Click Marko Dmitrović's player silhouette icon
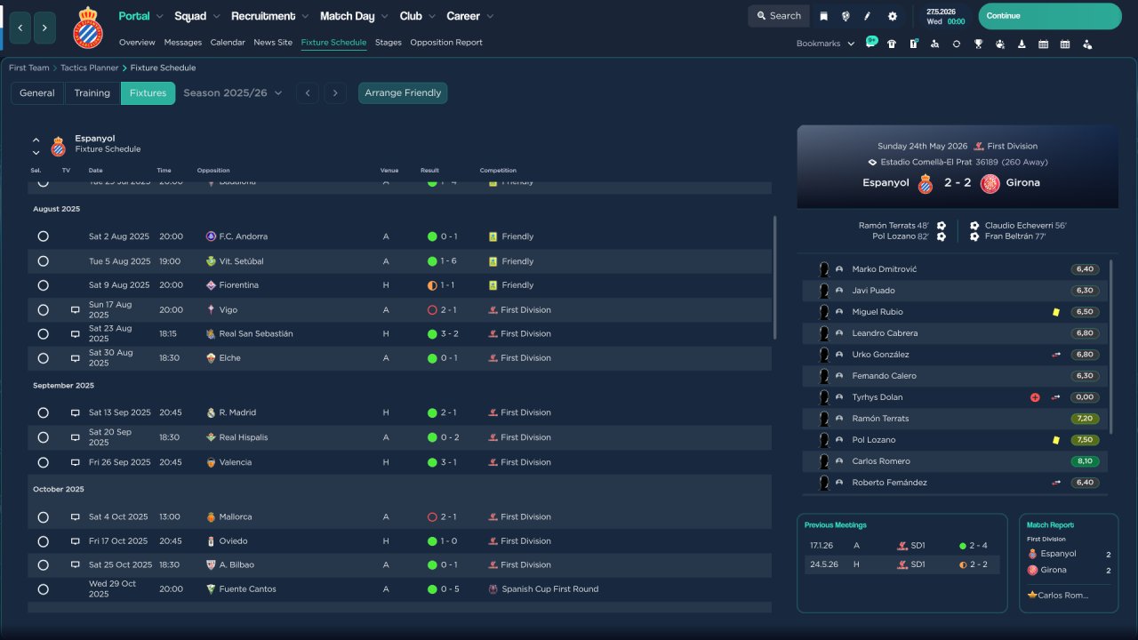Image resolution: width=1138 pixels, height=640 pixels. tap(824, 269)
